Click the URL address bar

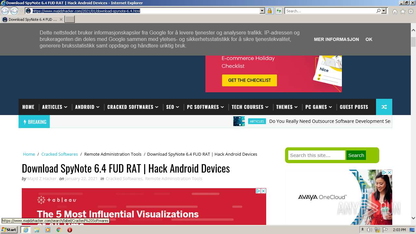(x=145, y=11)
